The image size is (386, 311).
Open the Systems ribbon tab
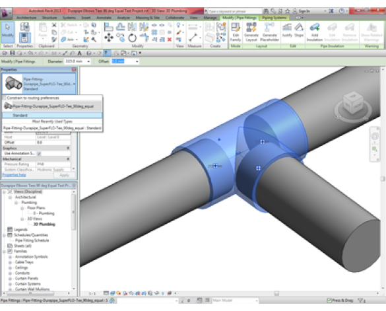pos(69,18)
